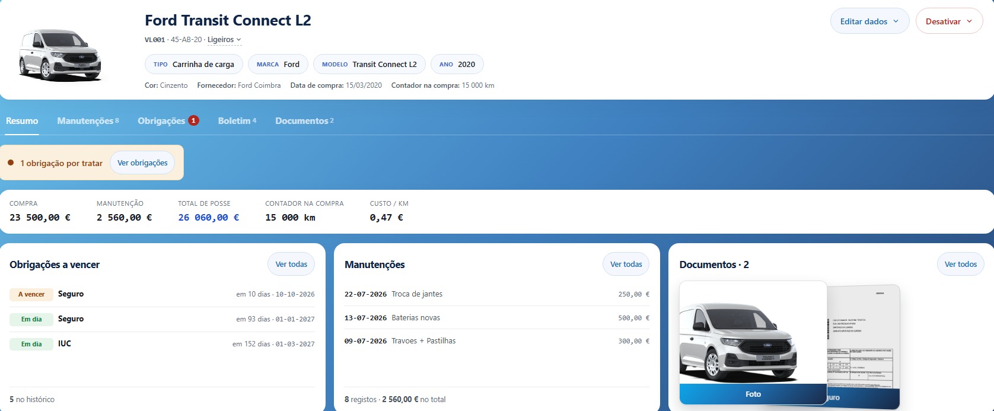Image resolution: width=994 pixels, height=411 pixels.
Task: Open the Editar dados dropdown
Action: pyautogui.click(x=869, y=21)
